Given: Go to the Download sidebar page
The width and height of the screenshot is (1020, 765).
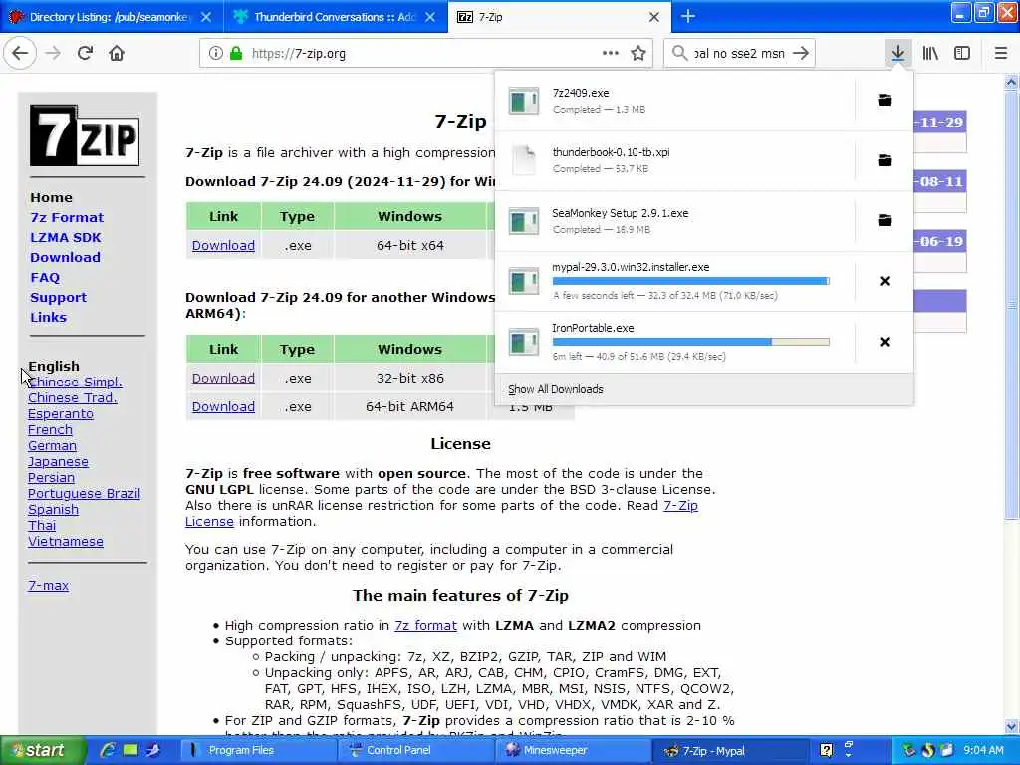Looking at the screenshot, I should click(65, 258).
